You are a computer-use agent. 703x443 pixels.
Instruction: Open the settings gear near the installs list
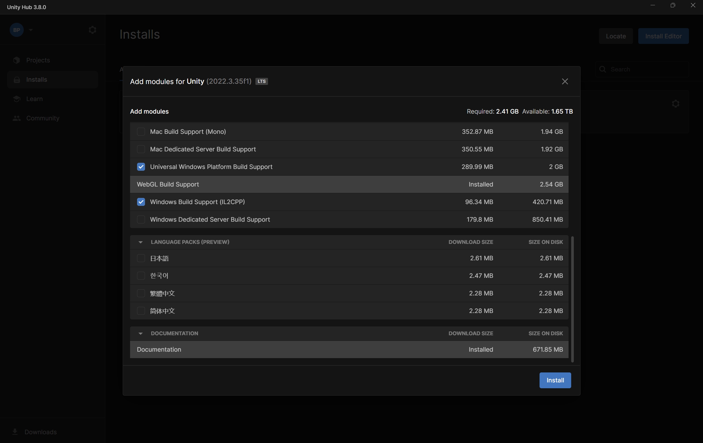coord(675,104)
